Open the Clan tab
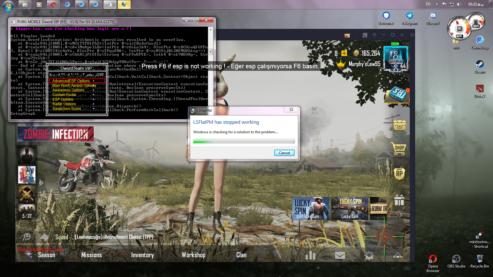493x277 pixels. [x=241, y=255]
